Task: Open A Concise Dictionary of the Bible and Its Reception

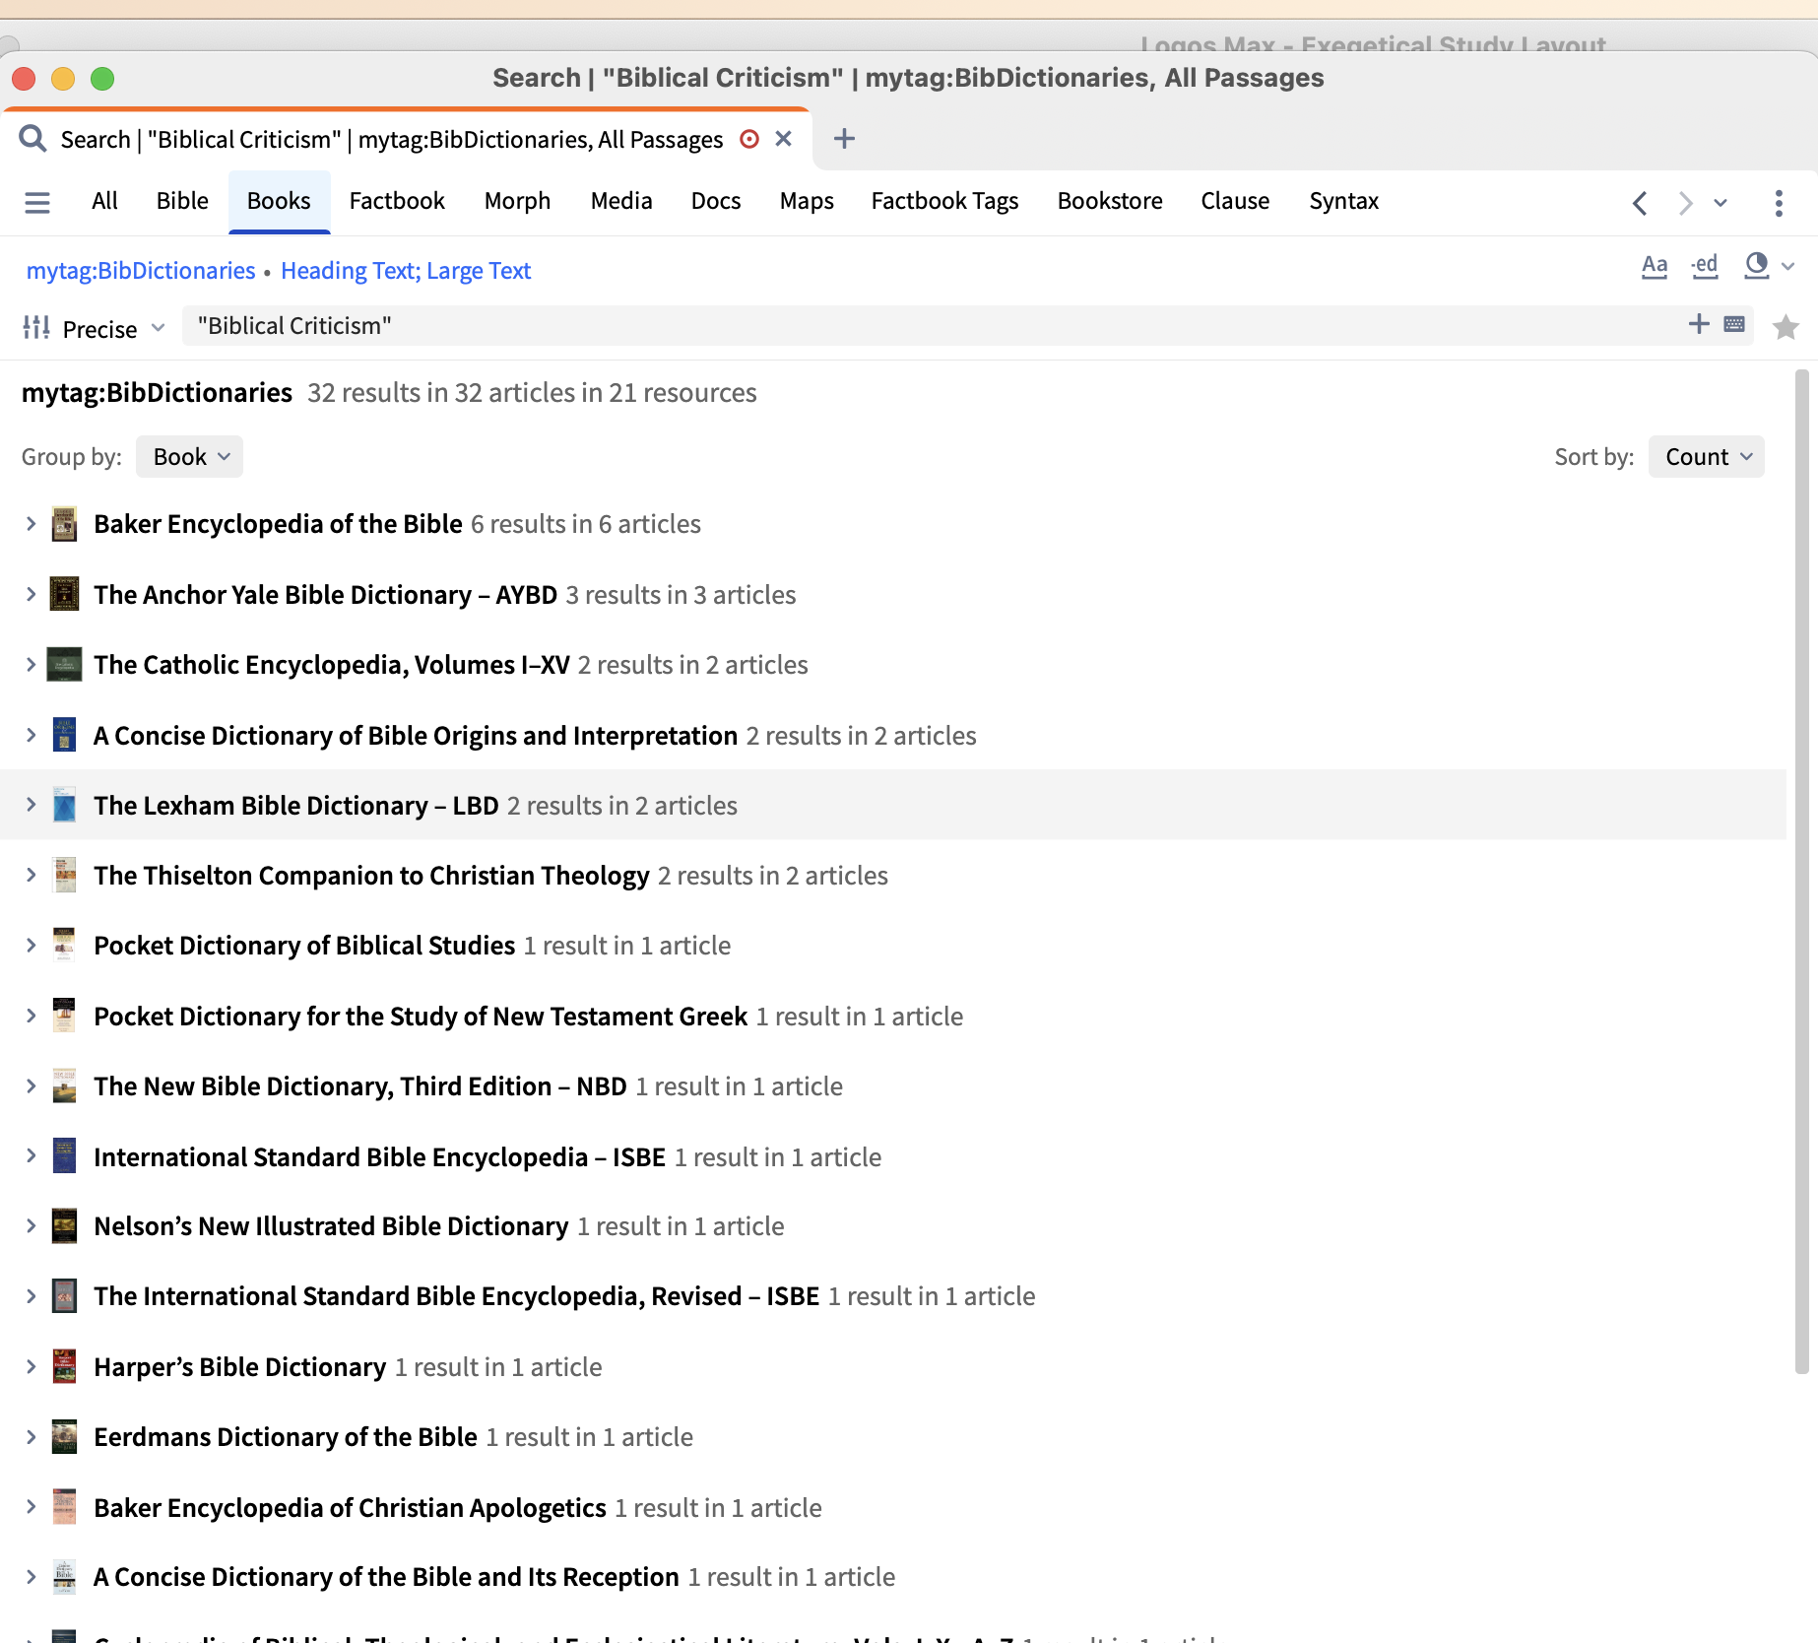Action: (x=386, y=1577)
